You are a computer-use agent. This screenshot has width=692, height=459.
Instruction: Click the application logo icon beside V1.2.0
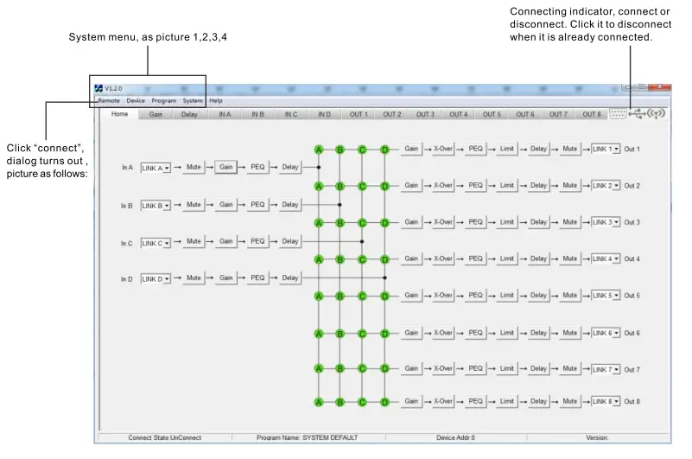[x=98, y=88]
